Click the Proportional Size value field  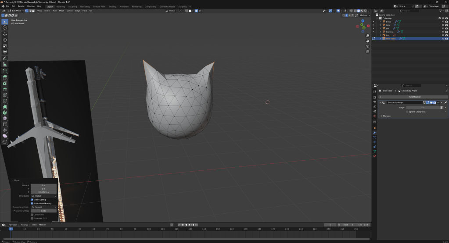point(43,211)
